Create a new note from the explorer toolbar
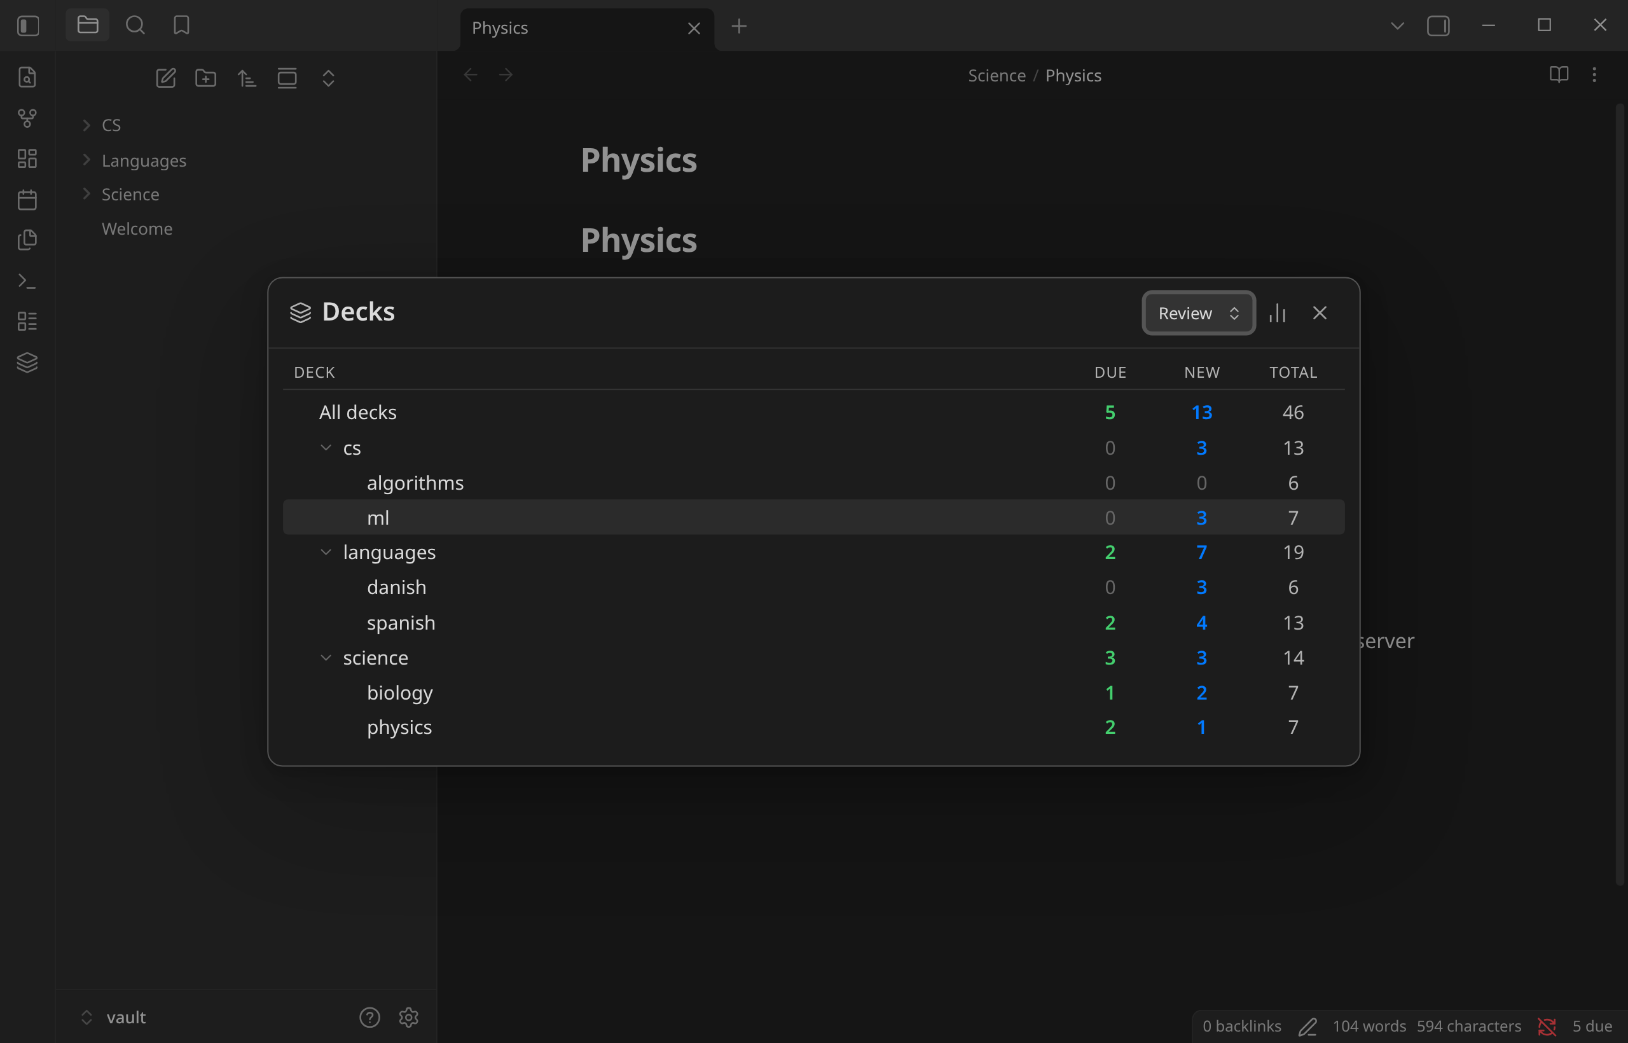Image resolution: width=1628 pixels, height=1043 pixels. coord(166,78)
